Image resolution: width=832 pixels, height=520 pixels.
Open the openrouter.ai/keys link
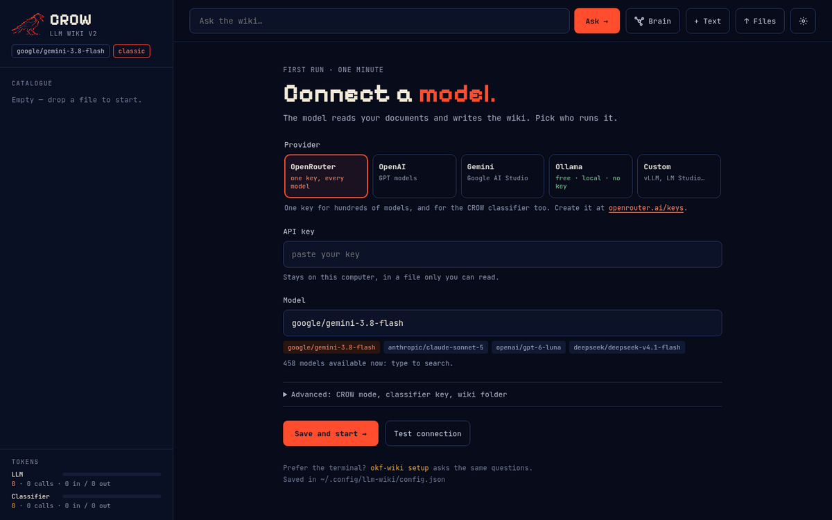[646, 208]
